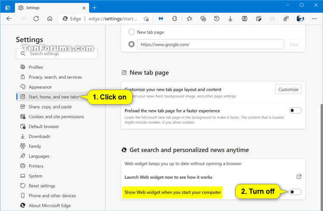Open the Collections toolbar icon

203,19
